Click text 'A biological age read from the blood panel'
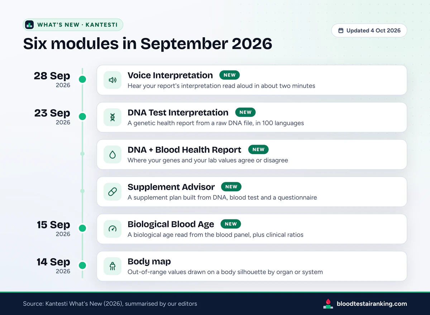This screenshot has width=430, height=315. pos(188,235)
